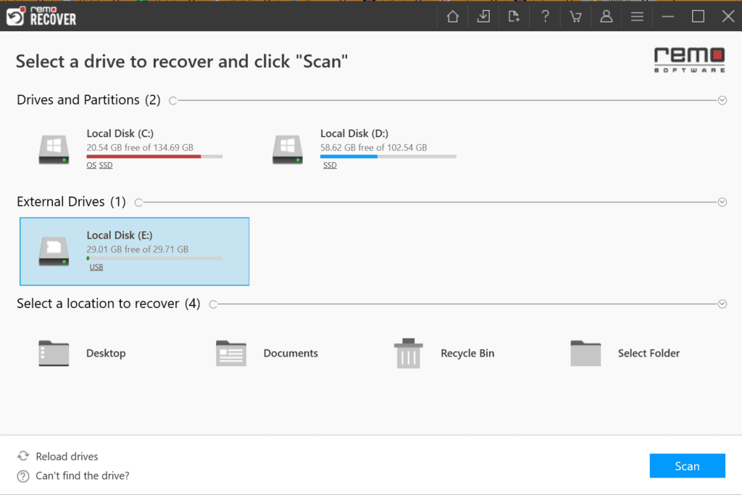The image size is (742, 495).
Task: Click the shopping cart purchase icon
Action: click(x=575, y=15)
